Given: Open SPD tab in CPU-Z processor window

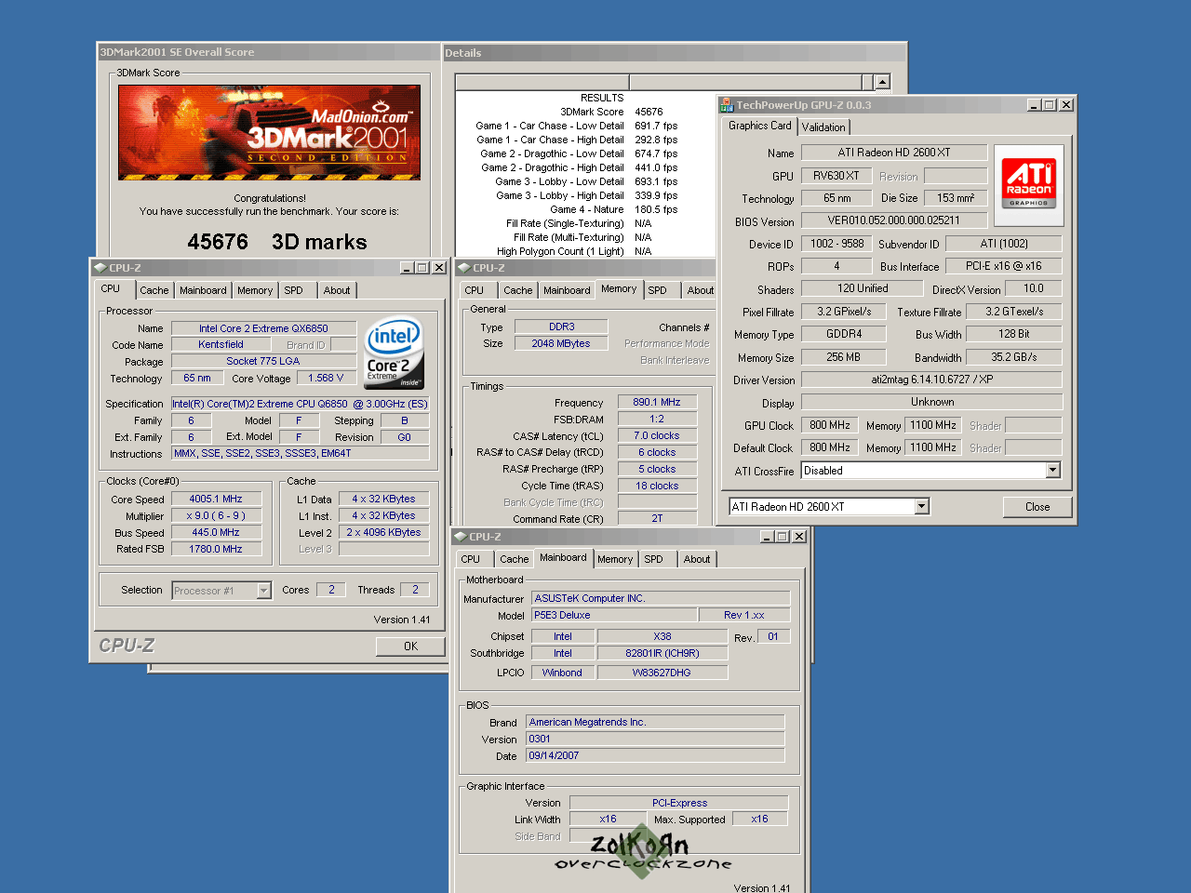Looking at the screenshot, I should coord(294,290).
